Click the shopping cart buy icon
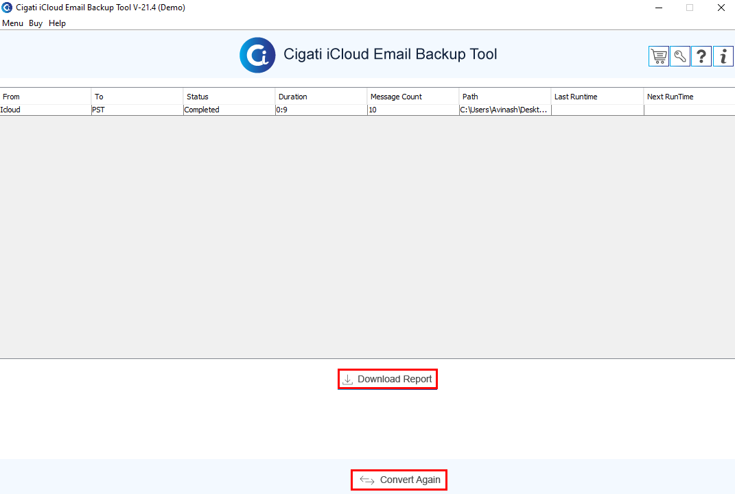735x494 pixels. click(x=659, y=56)
